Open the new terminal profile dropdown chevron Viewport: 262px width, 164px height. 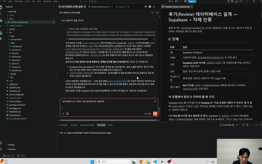click(240, 125)
